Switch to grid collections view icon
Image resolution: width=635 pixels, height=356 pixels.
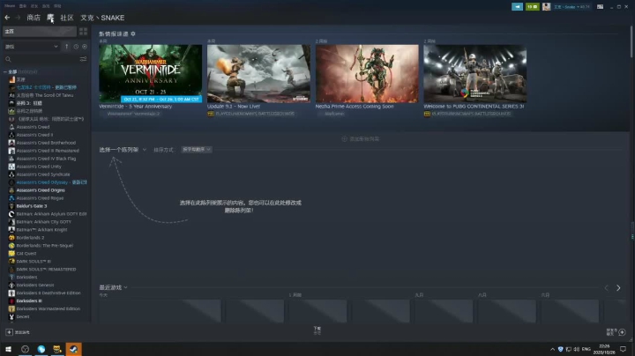[x=83, y=31]
